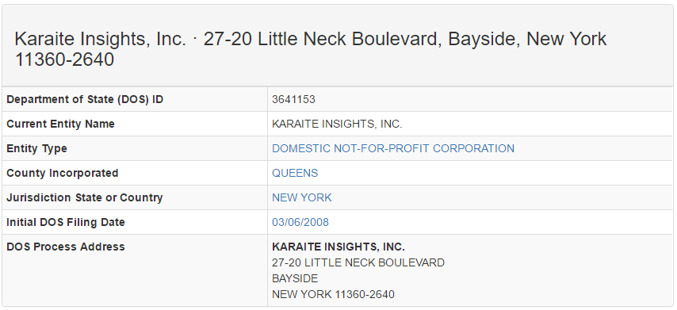Image resolution: width=677 pixels, height=310 pixels.
Task: Select the bold KARAITE INSIGHTS, INC. address name
Action: pos(338,247)
